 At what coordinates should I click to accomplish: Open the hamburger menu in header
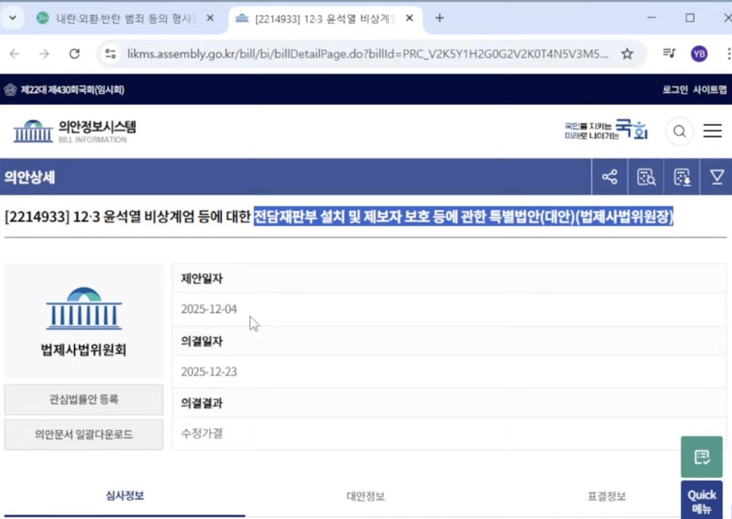click(x=712, y=131)
